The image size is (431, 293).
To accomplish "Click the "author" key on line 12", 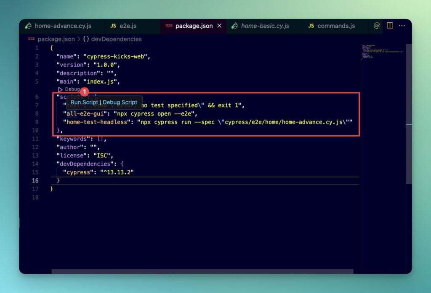I will pos(70,147).
